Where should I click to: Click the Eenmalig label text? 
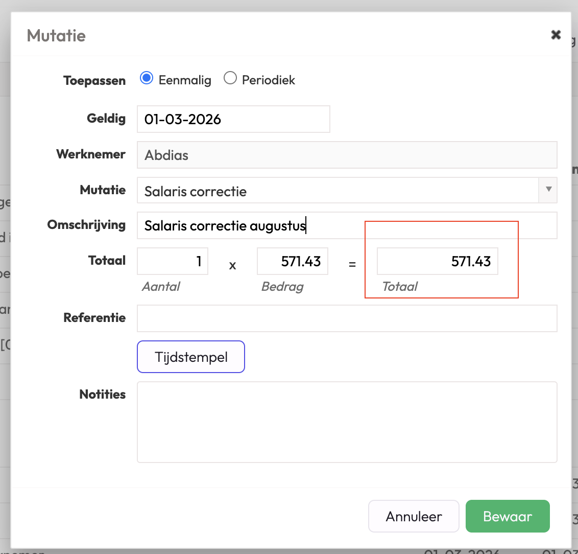[185, 80]
